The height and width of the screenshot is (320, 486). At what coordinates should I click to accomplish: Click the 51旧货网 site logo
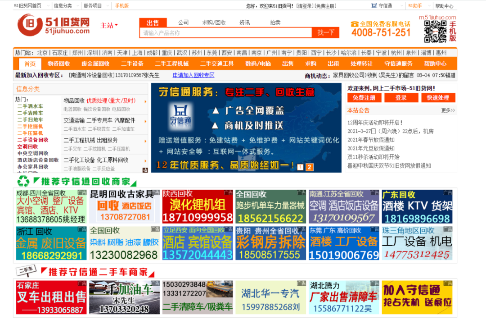click(x=54, y=25)
